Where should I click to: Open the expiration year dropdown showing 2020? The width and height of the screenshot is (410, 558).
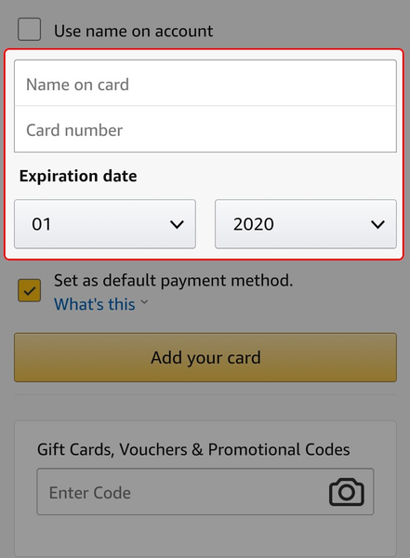(x=306, y=224)
